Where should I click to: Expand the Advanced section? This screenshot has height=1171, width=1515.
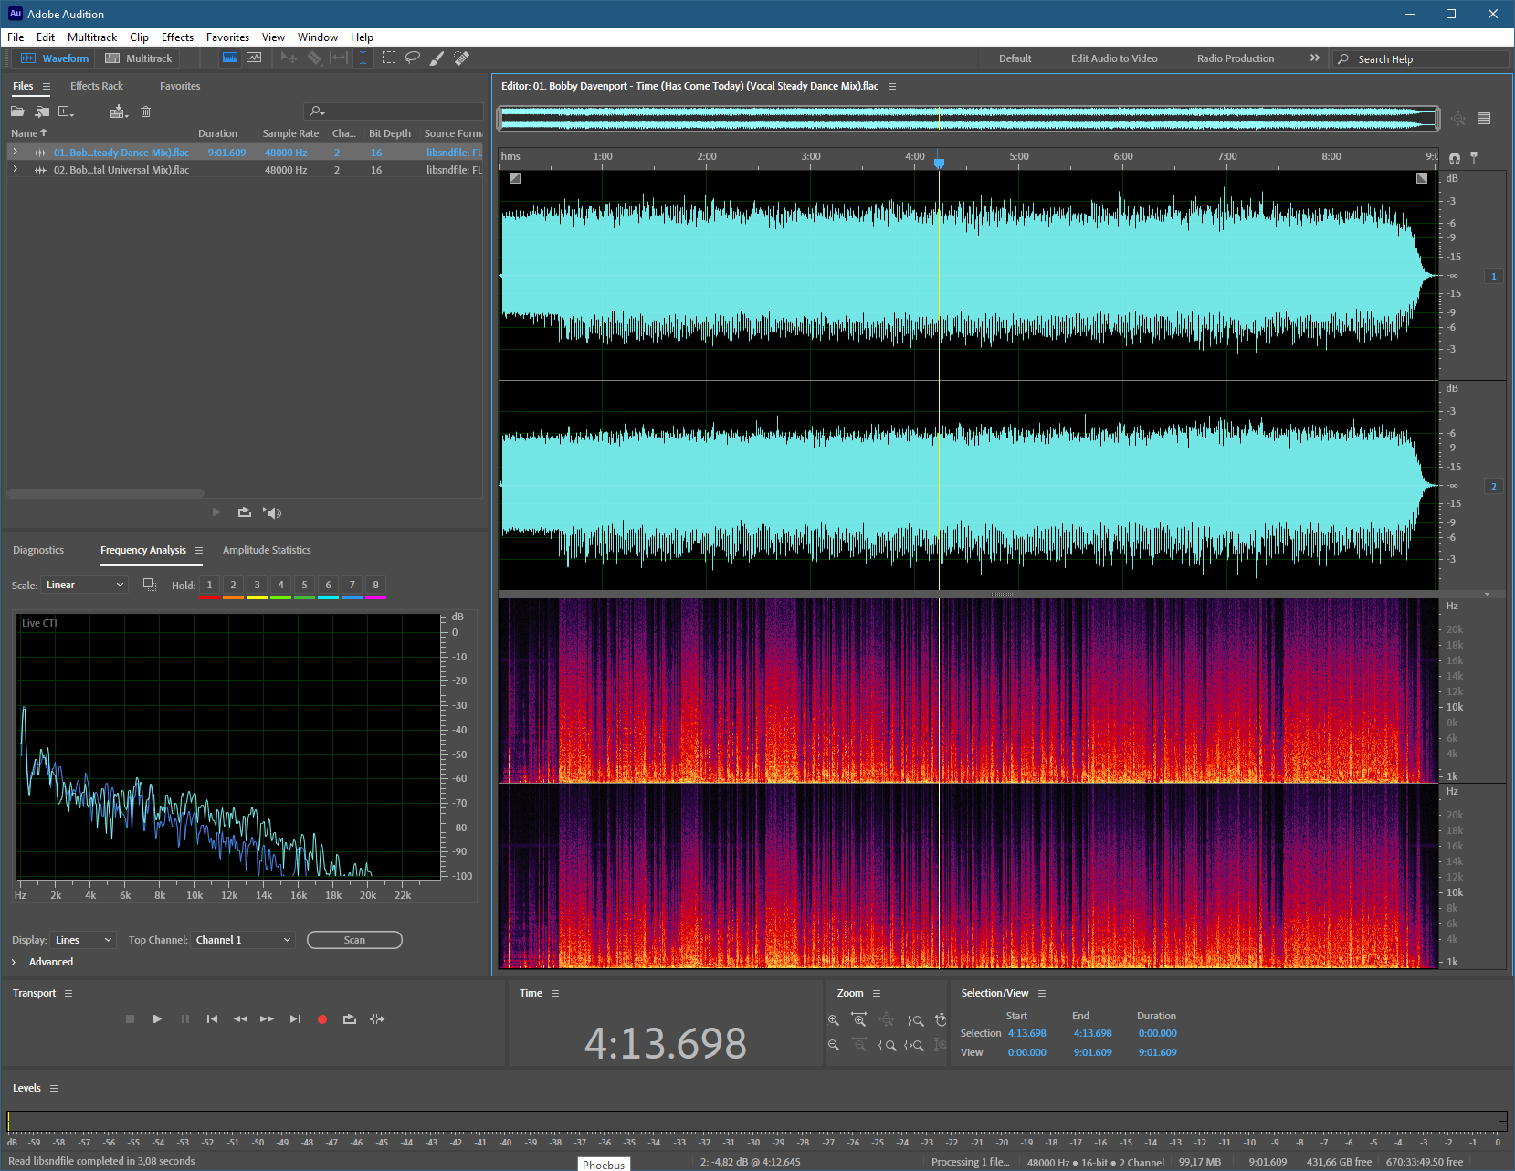pyautogui.click(x=14, y=962)
